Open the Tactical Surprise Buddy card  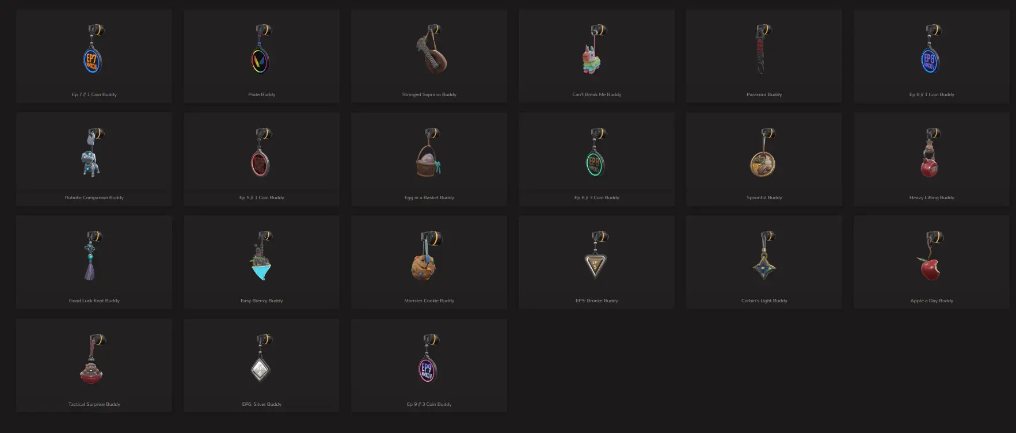pyautogui.click(x=94, y=366)
